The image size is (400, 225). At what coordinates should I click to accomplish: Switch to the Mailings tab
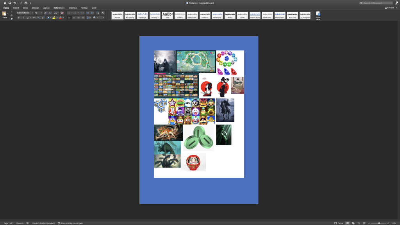(x=72, y=8)
